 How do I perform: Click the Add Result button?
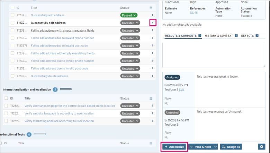tap(174, 147)
